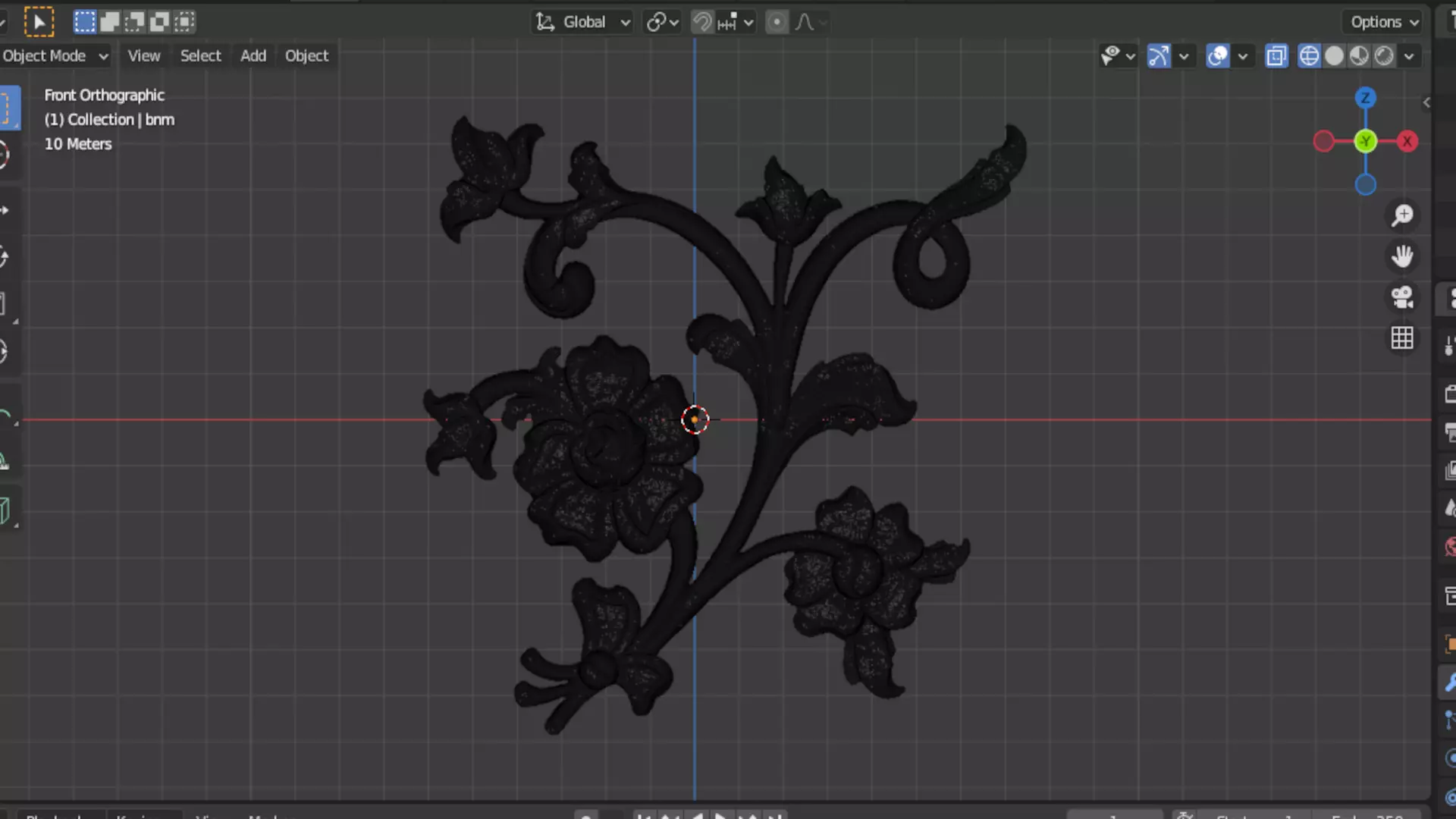Choose the Invert Selection mode icon
This screenshot has height=819, width=1456.
point(159,22)
